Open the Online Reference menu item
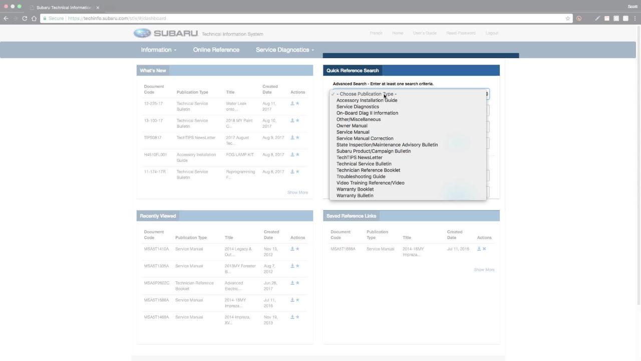Image resolution: width=641 pixels, height=361 pixels. click(216, 50)
